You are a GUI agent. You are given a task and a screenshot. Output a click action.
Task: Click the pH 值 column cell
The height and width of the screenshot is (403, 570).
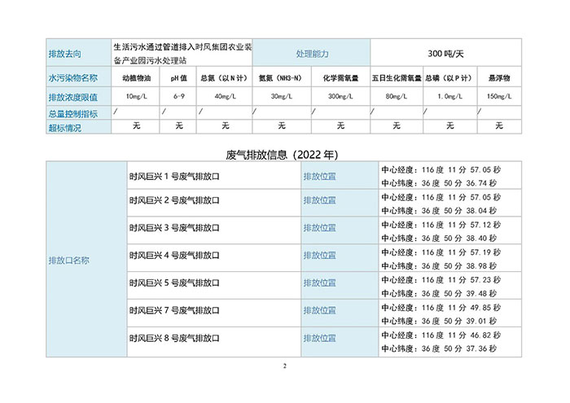tap(178, 78)
